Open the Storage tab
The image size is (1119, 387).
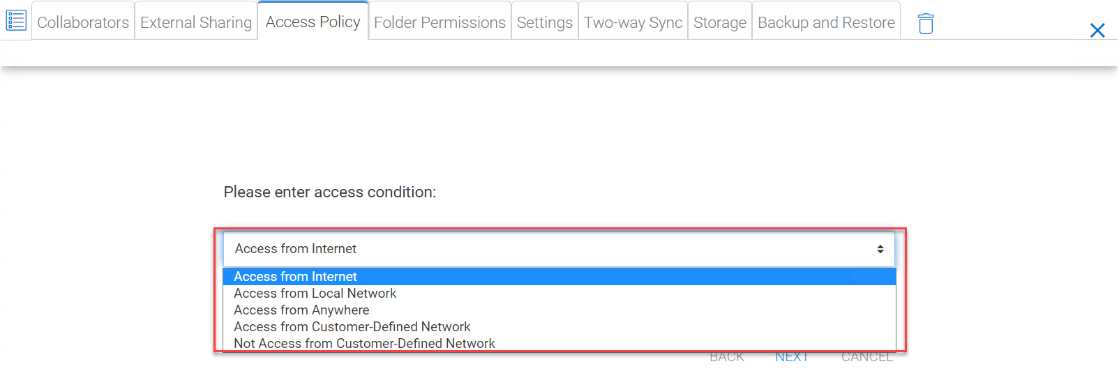[x=720, y=22]
